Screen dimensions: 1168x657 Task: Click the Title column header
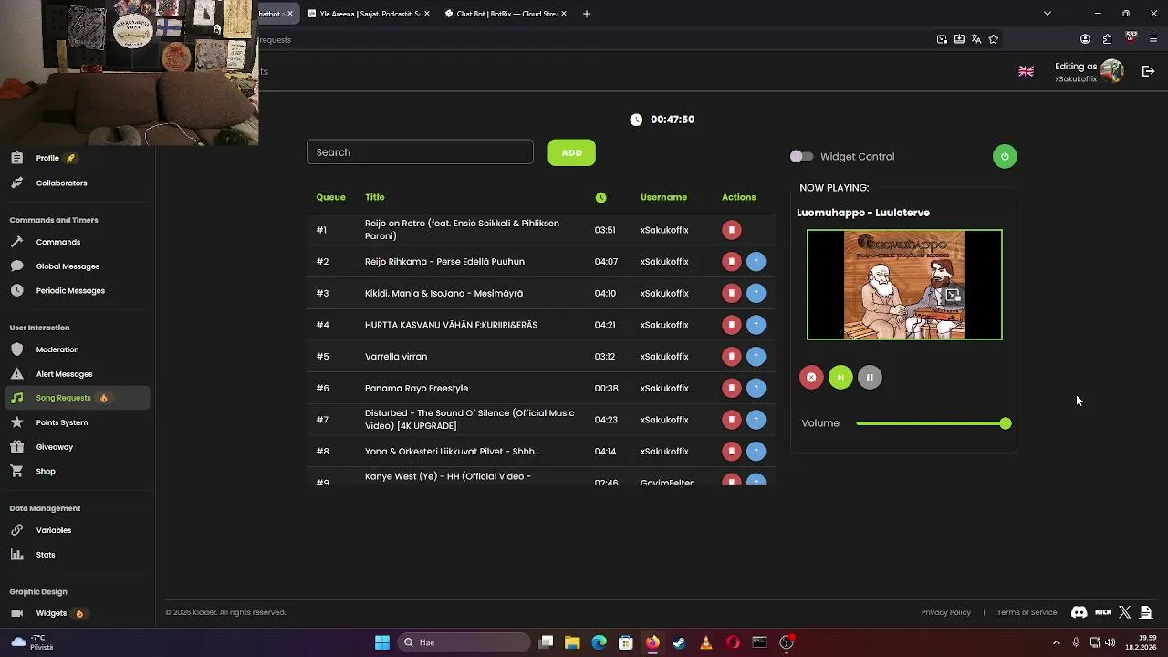[374, 197]
